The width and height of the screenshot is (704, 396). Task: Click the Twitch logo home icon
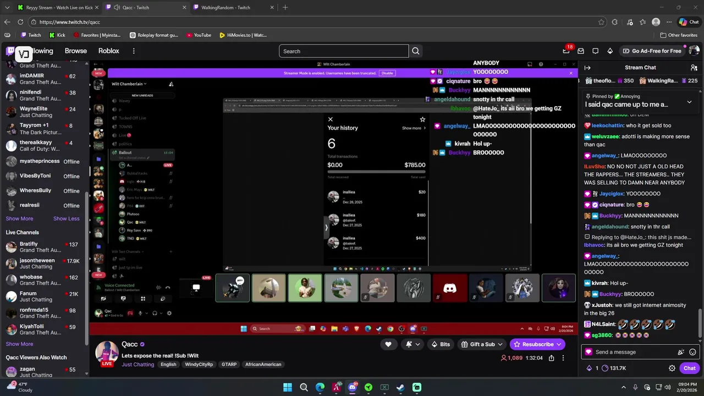pos(11,51)
